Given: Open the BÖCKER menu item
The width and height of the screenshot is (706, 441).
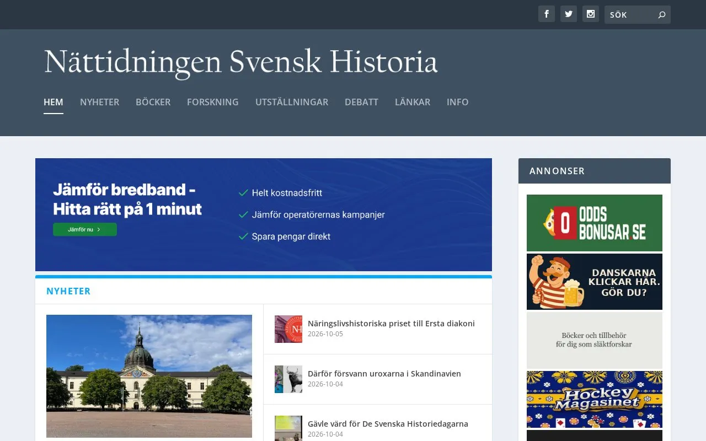Looking at the screenshot, I should 153,102.
